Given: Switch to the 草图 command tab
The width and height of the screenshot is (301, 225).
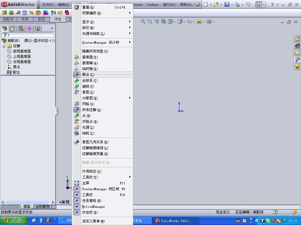Looking at the screenshot, I should click(41, 19).
